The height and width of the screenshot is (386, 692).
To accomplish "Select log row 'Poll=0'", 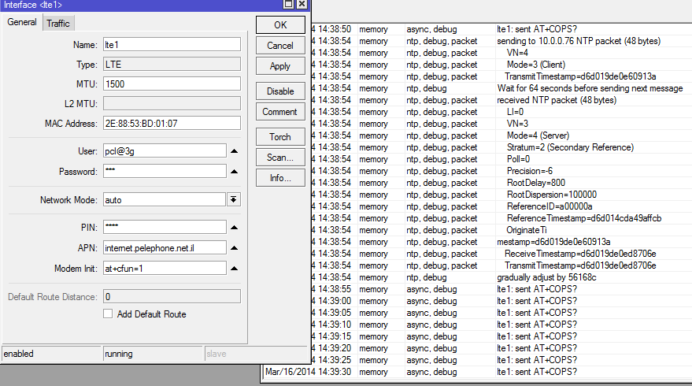I will [501, 159].
